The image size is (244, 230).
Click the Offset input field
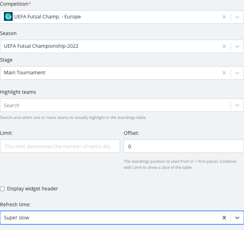[x=184, y=146]
